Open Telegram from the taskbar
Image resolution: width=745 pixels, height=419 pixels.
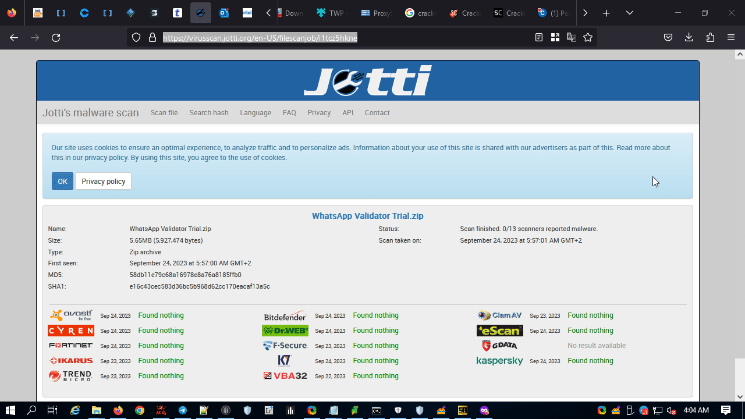point(183,410)
